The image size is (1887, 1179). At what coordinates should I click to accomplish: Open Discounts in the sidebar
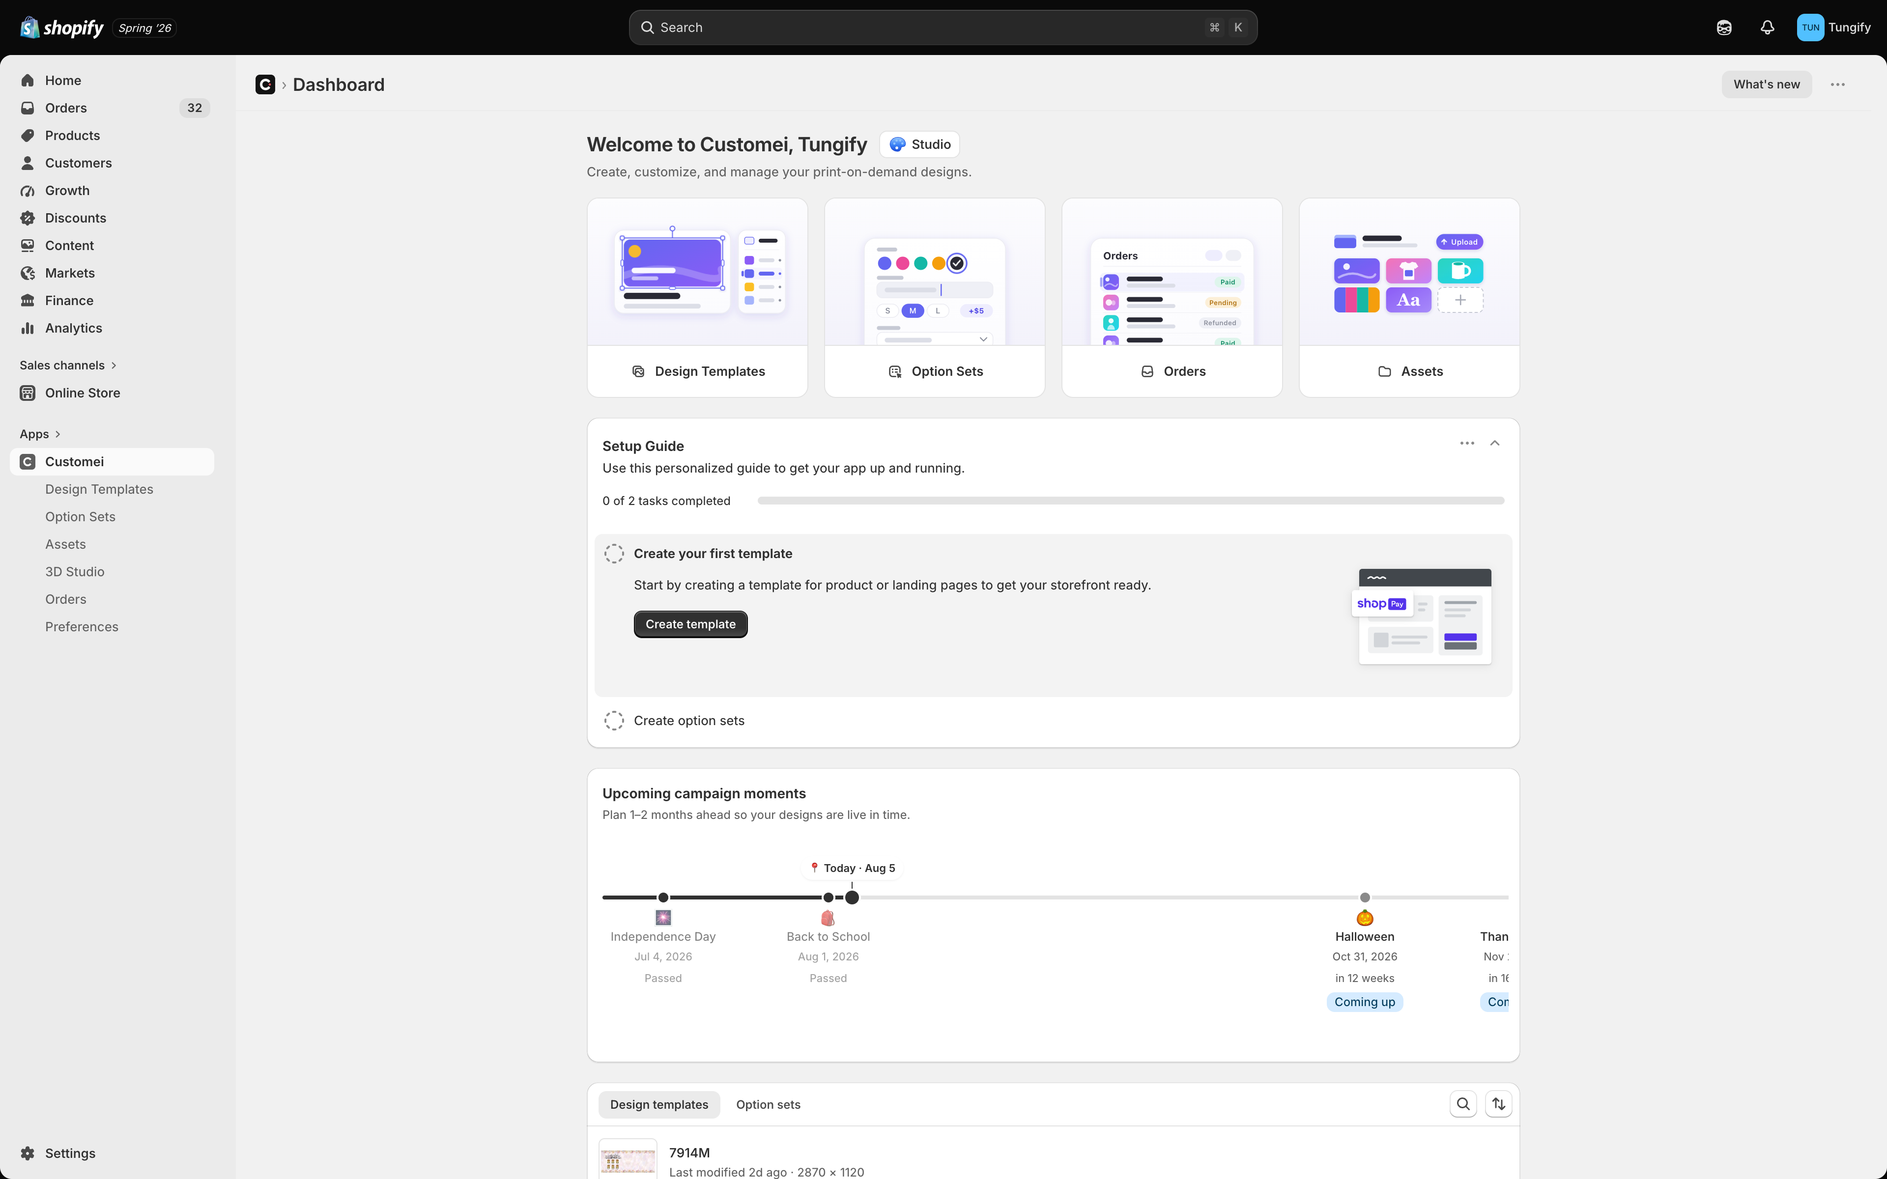pos(113,218)
